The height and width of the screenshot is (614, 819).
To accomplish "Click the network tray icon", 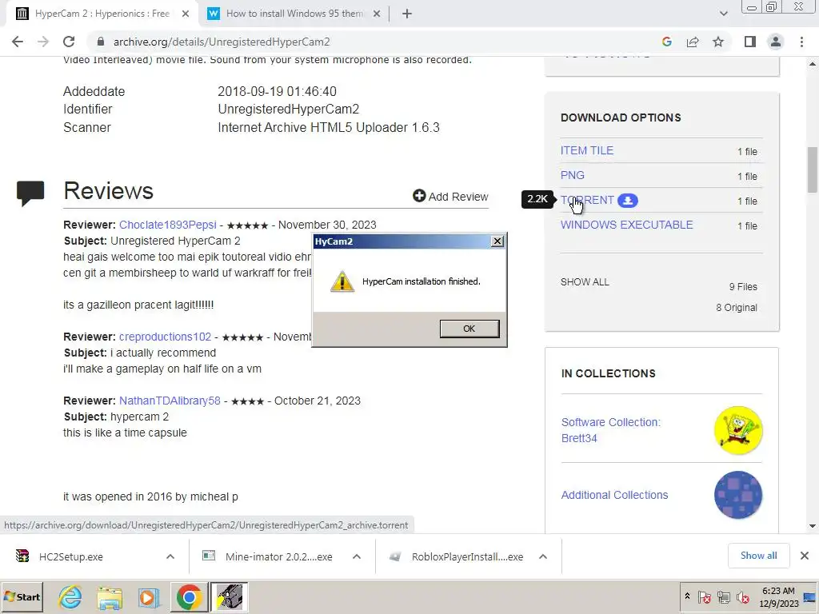I will [x=723, y=596].
